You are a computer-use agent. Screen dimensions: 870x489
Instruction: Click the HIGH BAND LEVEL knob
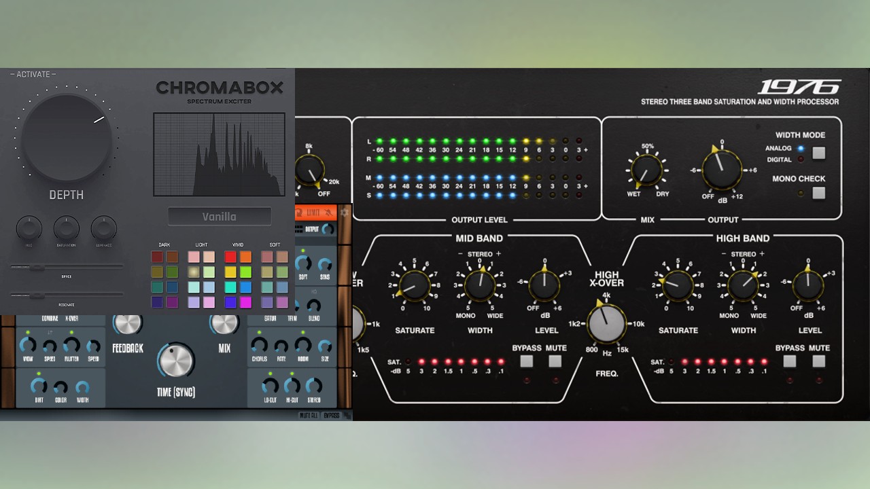pos(808,285)
